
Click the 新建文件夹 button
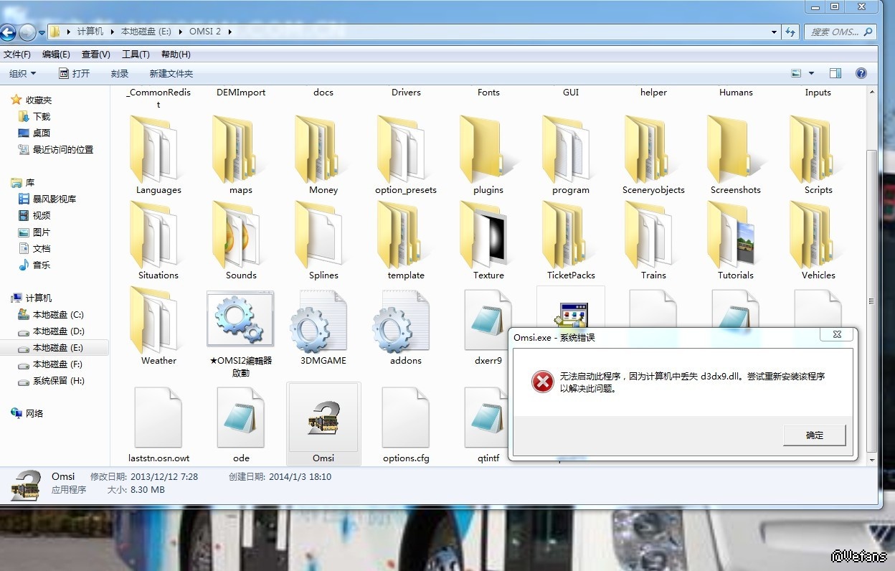(x=171, y=73)
